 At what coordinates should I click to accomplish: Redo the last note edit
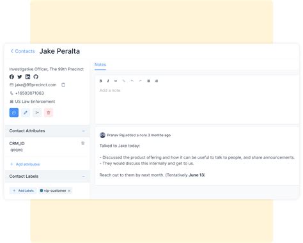[140, 81]
